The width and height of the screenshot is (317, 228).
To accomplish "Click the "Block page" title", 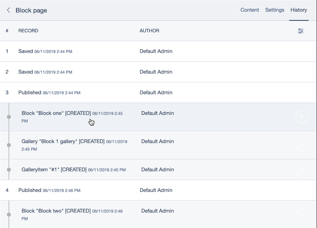I will [x=31, y=10].
